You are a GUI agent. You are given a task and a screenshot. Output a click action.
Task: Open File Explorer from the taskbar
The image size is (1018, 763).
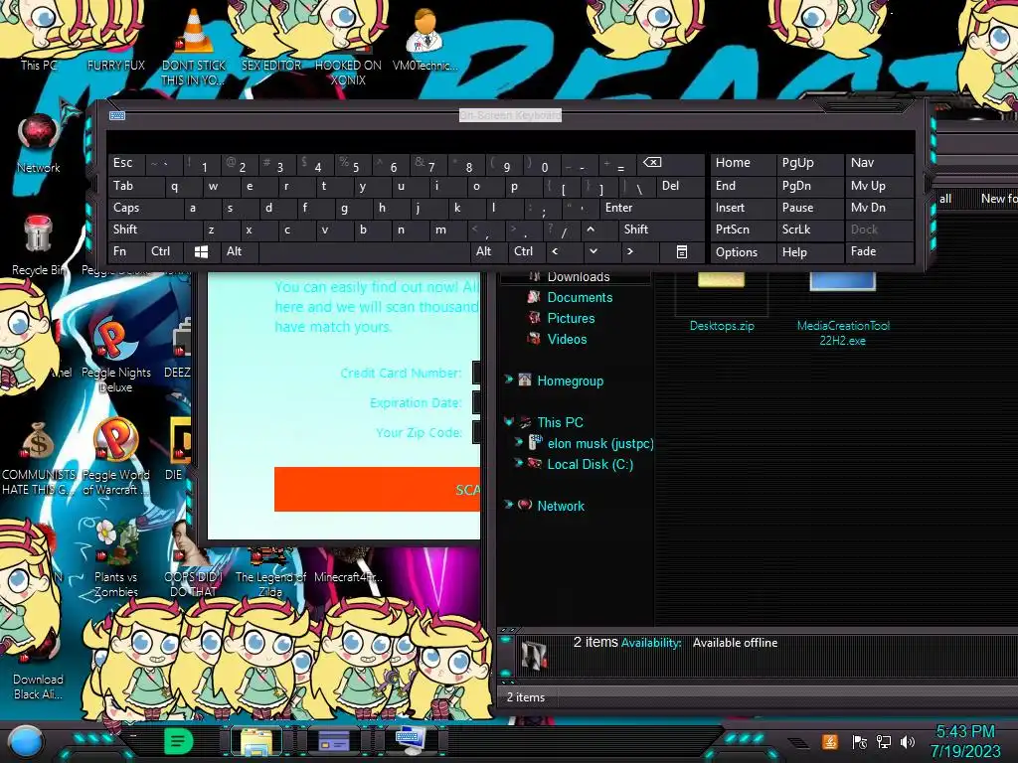click(257, 741)
